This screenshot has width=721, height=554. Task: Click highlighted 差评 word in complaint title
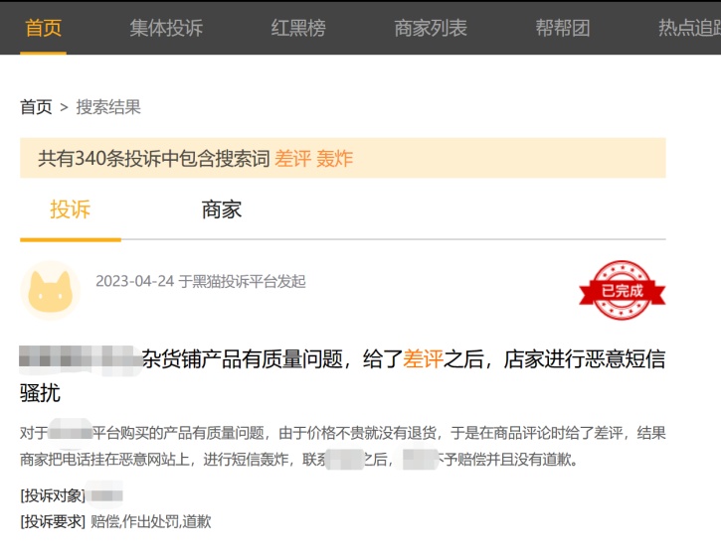(423, 358)
